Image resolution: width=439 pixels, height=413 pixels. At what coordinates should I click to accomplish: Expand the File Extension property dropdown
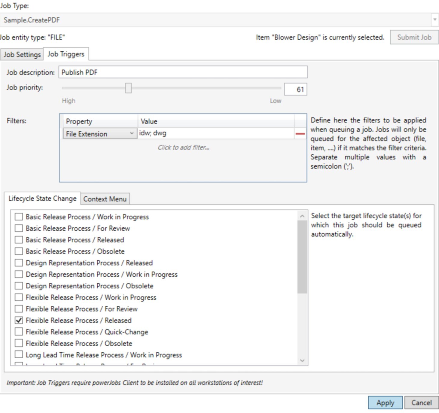tap(132, 133)
